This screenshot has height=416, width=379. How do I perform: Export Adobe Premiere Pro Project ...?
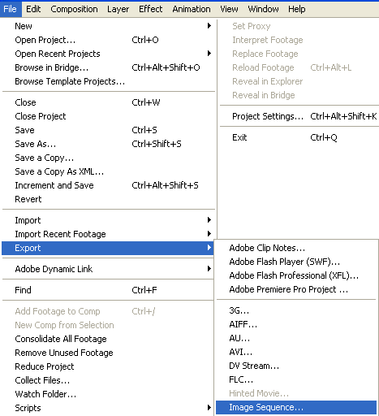(296, 289)
